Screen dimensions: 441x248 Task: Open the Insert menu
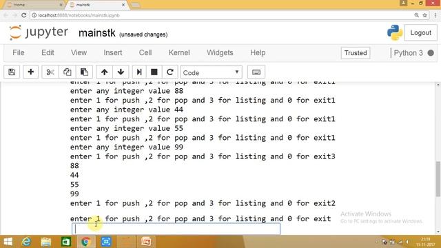[113, 53]
